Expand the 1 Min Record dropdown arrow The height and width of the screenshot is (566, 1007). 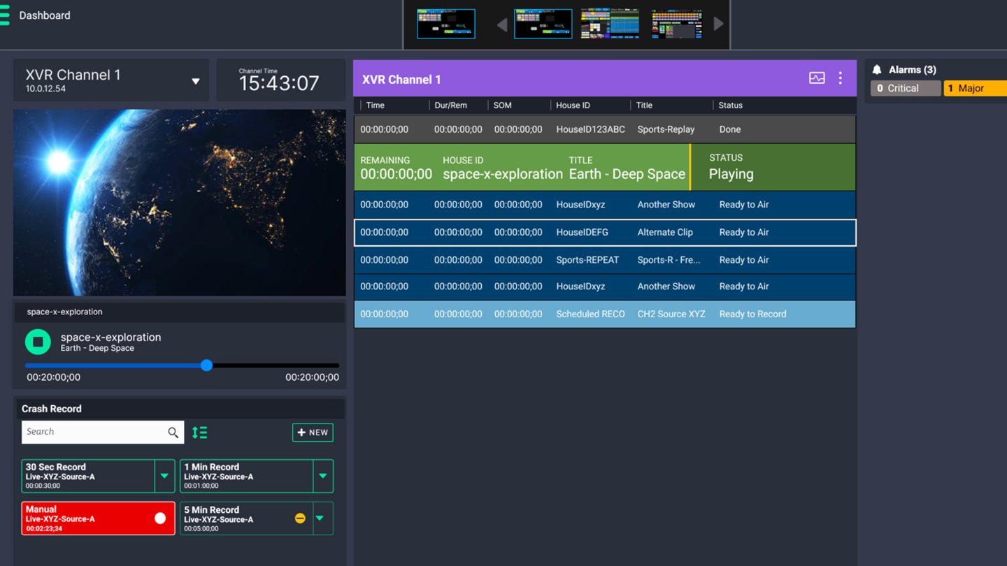(323, 476)
